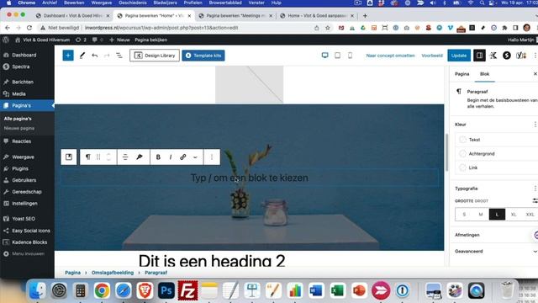The width and height of the screenshot is (538, 303).
Task: Open Nieuwe pagina submenu link
Action: [x=19, y=128]
